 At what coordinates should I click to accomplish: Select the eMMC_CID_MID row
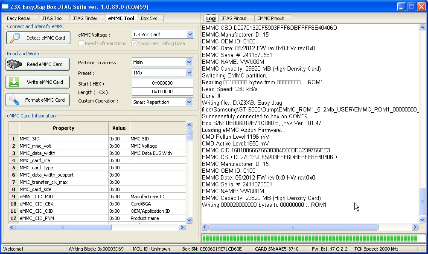click(97, 196)
